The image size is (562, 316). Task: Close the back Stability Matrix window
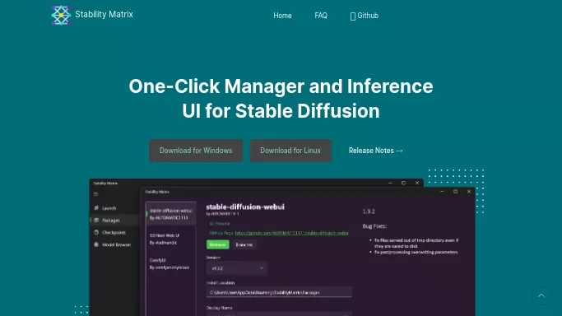click(x=417, y=183)
